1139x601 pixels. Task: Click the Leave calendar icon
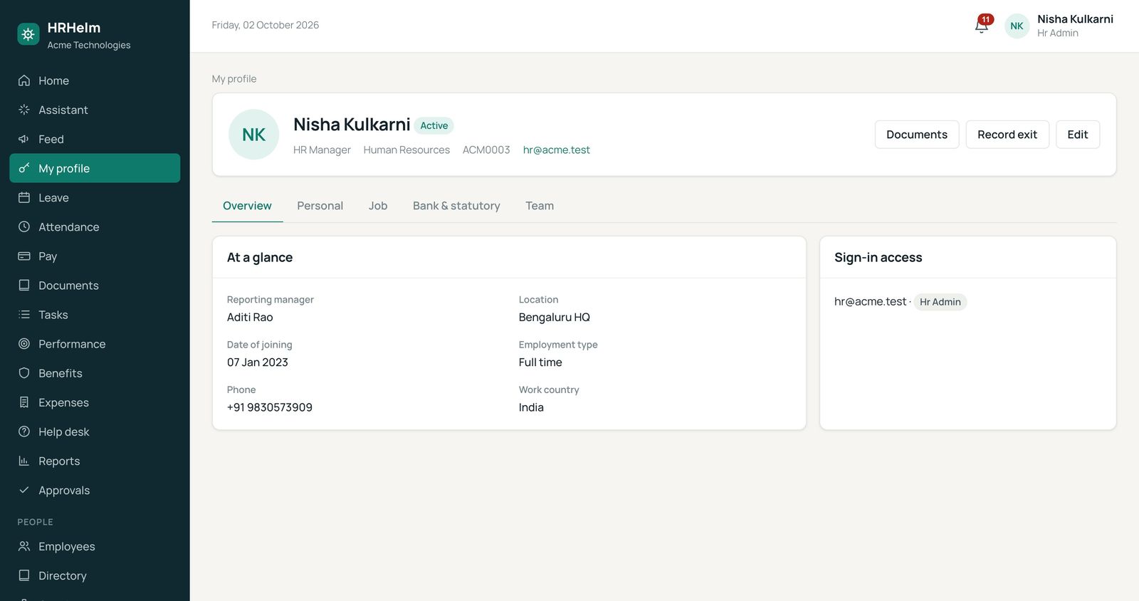click(24, 197)
